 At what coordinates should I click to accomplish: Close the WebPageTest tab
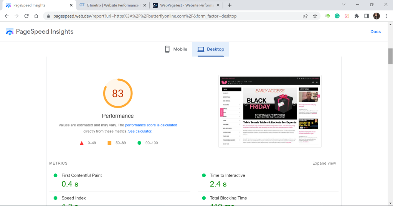[x=218, y=5]
